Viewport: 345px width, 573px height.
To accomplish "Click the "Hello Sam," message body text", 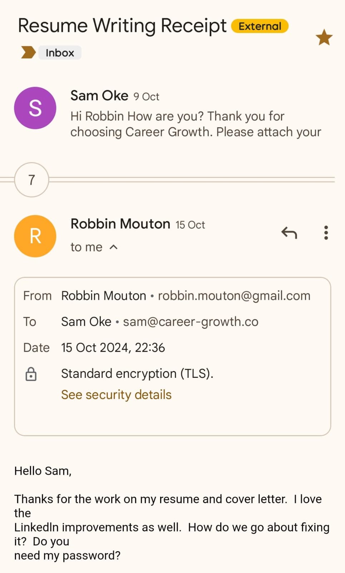I will pyautogui.click(x=43, y=471).
